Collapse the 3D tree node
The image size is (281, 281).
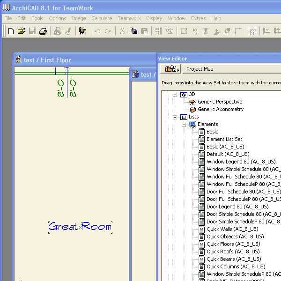point(175,94)
